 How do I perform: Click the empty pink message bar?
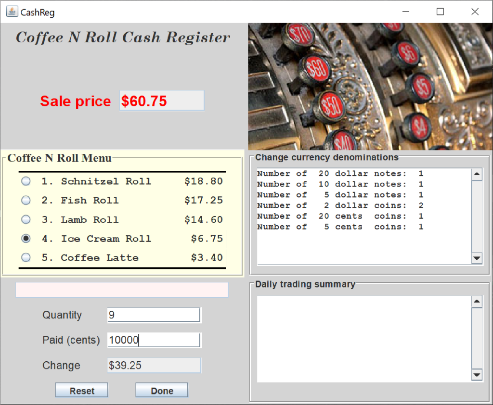[122, 290]
